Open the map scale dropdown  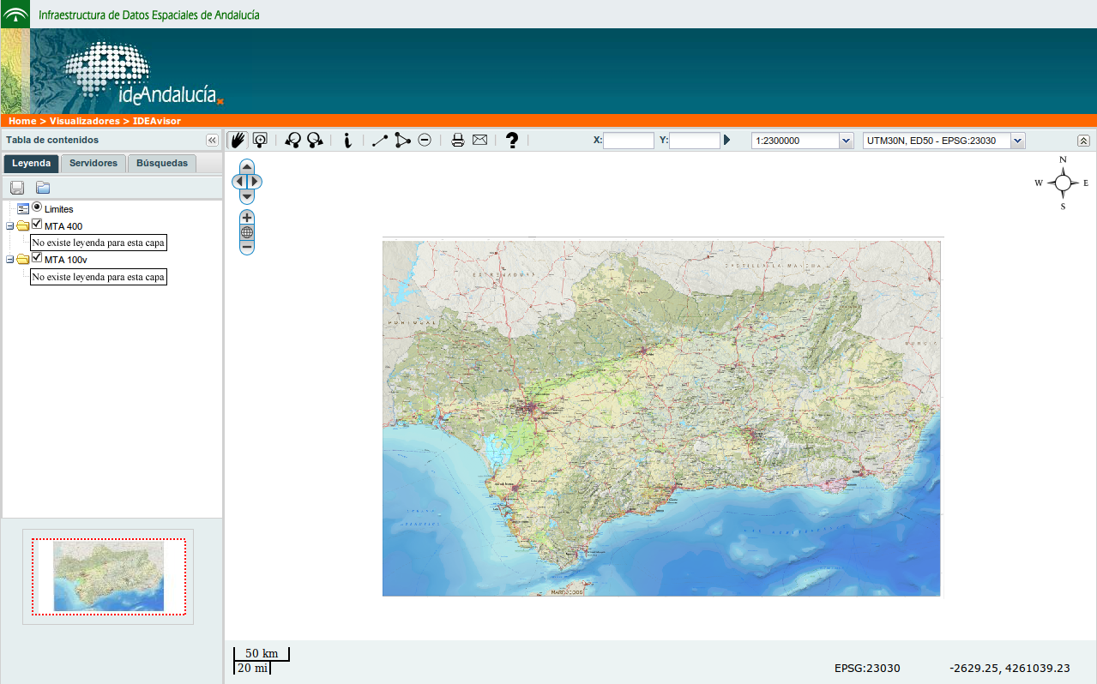[x=846, y=141]
